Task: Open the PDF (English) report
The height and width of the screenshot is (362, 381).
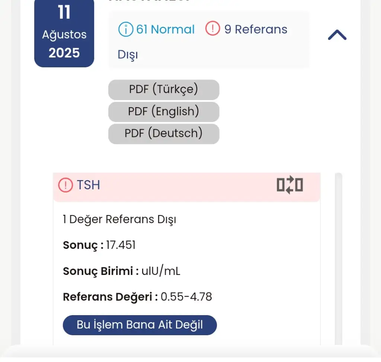Action: click(164, 112)
